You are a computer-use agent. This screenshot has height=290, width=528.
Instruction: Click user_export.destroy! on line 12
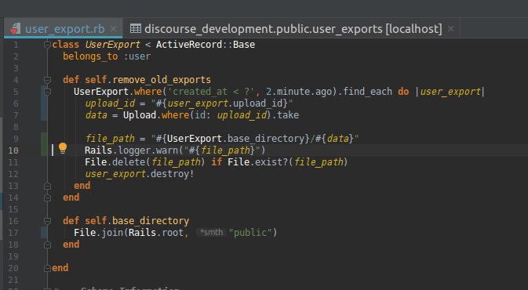[x=140, y=174]
